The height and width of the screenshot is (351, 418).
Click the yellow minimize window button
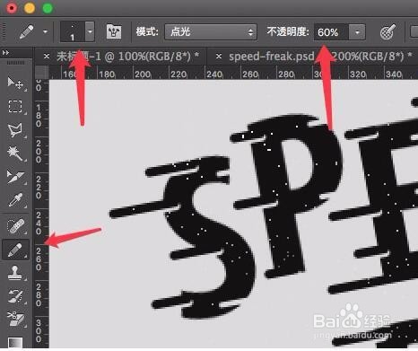[30, 8]
